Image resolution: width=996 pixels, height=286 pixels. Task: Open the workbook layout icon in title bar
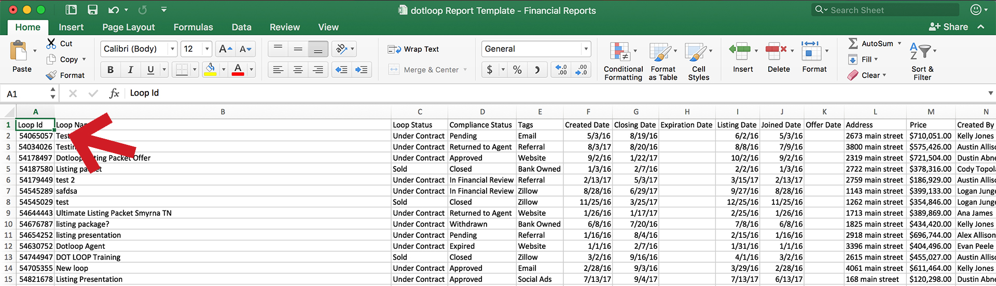(x=71, y=10)
